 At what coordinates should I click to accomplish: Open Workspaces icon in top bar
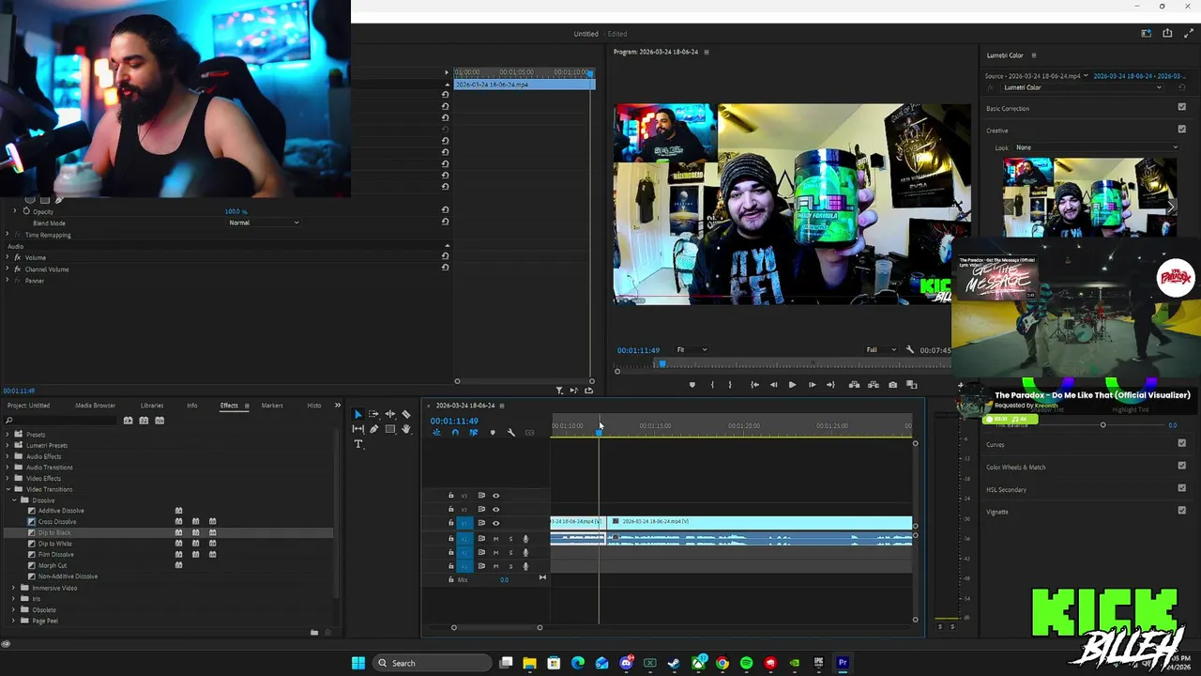click(1146, 34)
